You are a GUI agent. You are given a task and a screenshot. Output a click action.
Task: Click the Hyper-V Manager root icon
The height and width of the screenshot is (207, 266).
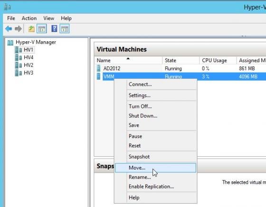tap(10, 43)
